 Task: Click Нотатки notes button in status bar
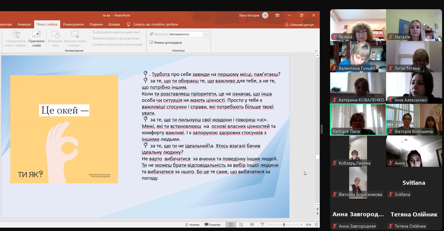click(192, 225)
